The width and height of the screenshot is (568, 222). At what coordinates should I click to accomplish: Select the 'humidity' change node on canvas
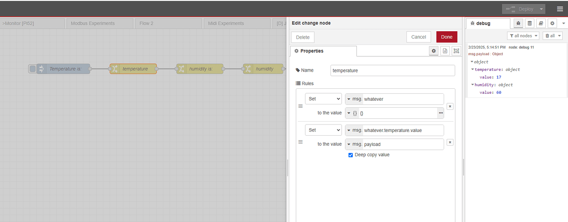pyautogui.click(x=263, y=69)
